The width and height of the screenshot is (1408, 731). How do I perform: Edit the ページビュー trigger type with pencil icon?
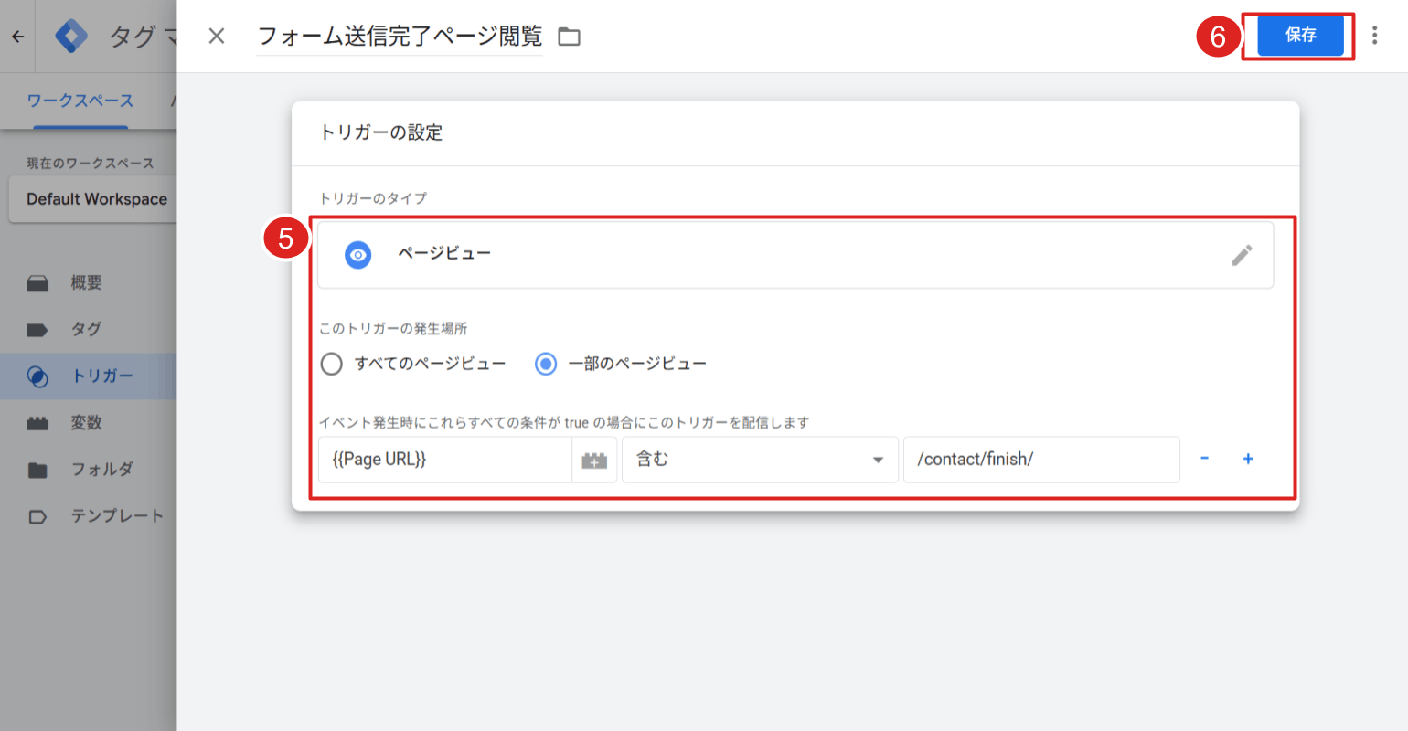(1242, 255)
